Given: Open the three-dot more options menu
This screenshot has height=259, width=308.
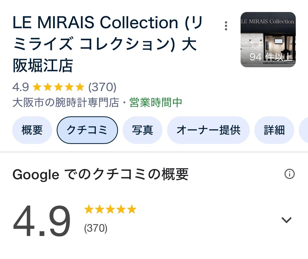Looking at the screenshot, I should 226,26.
